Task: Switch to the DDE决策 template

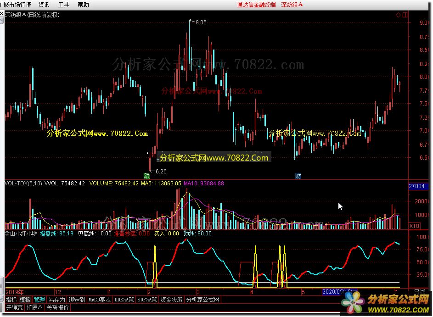Action: [x=124, y=300]
